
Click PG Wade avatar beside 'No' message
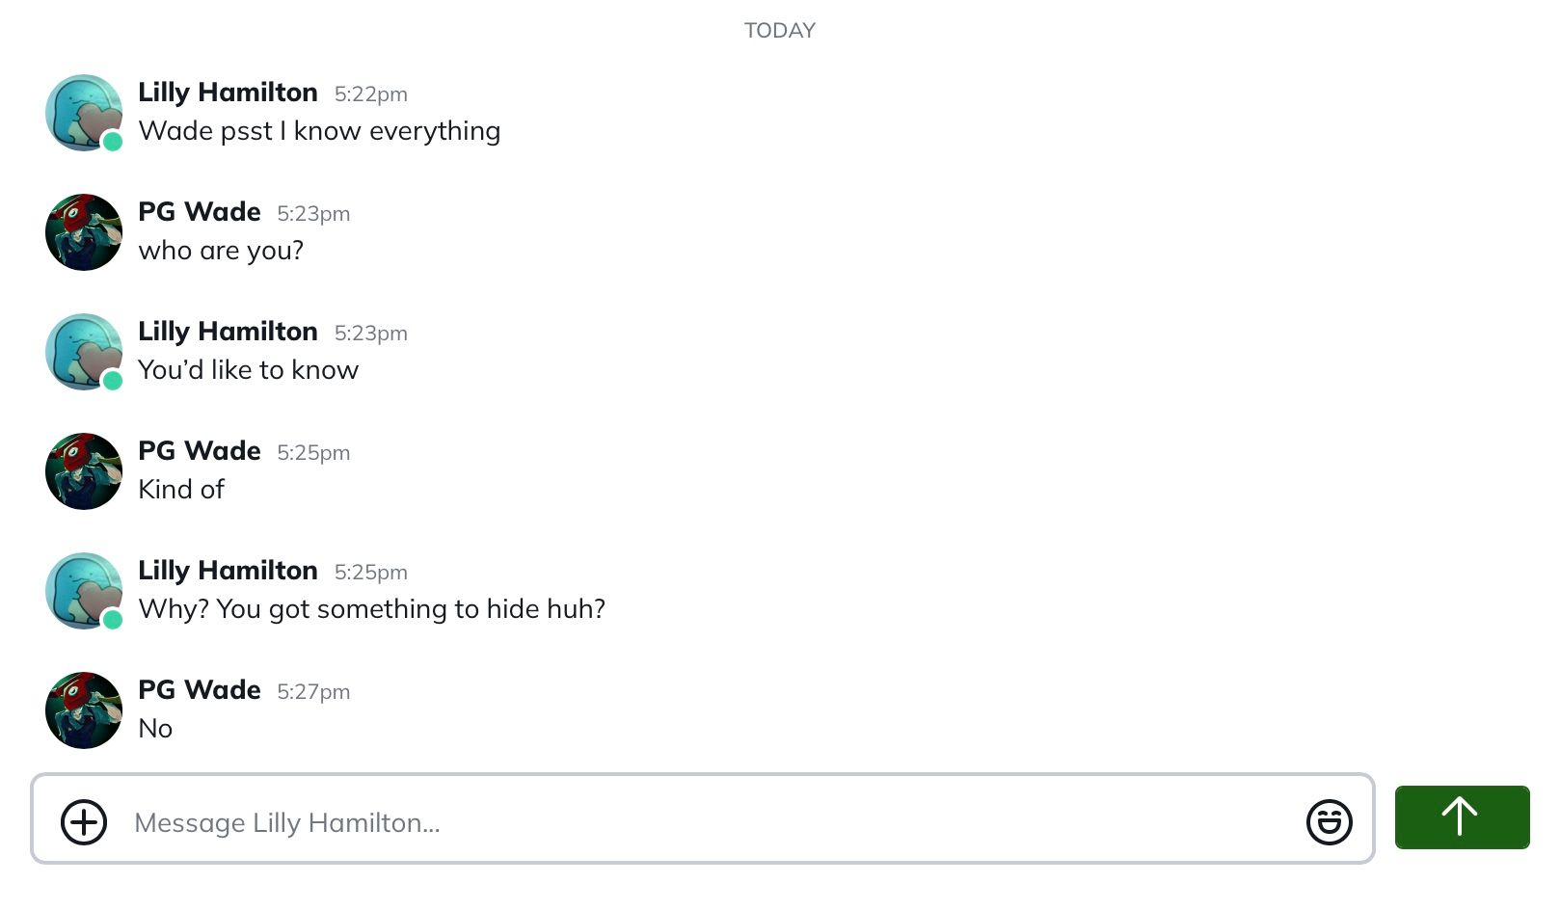tap(84, 710)
